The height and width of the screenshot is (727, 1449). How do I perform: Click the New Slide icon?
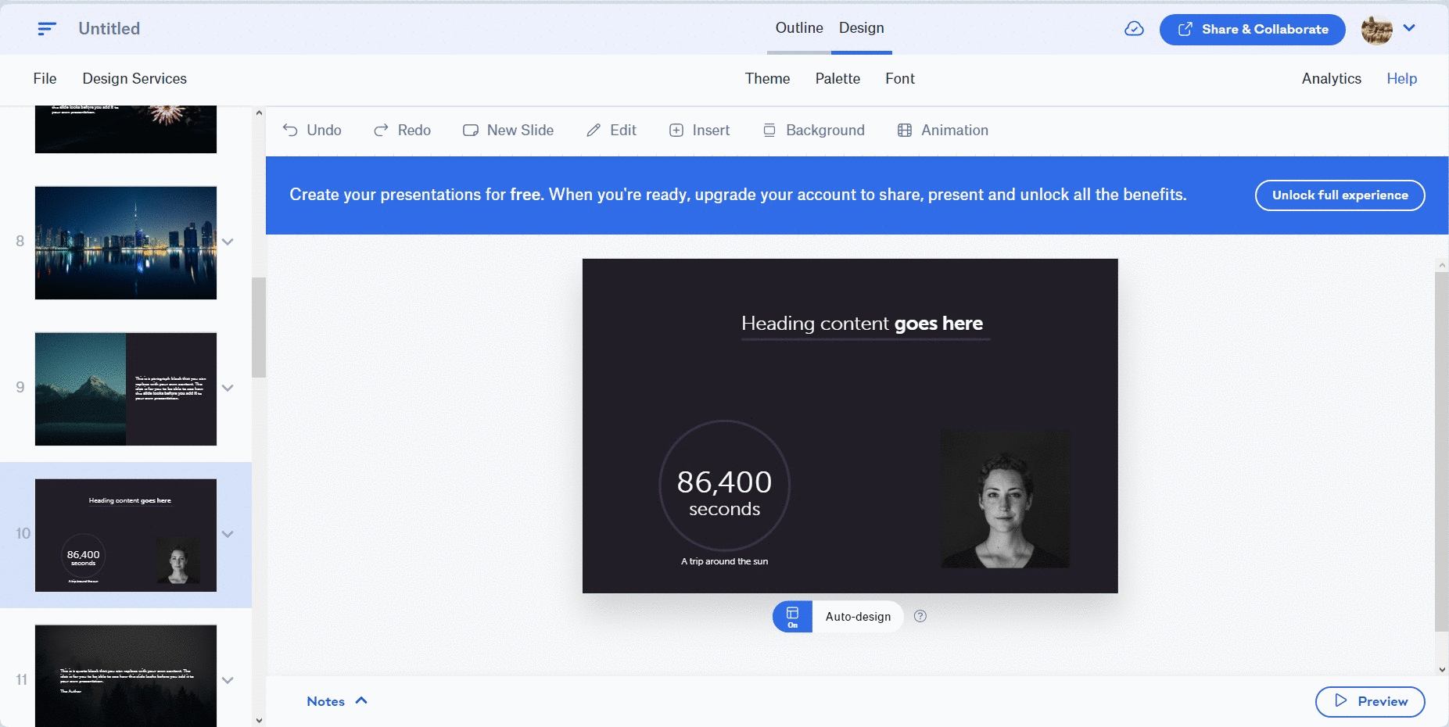(471, 131)
